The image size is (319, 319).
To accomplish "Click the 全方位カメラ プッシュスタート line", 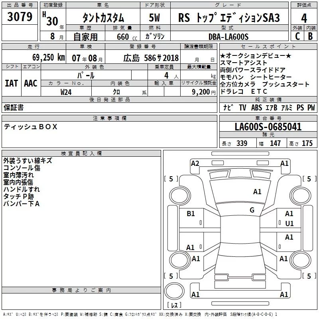I will click(x=264, y=84).
